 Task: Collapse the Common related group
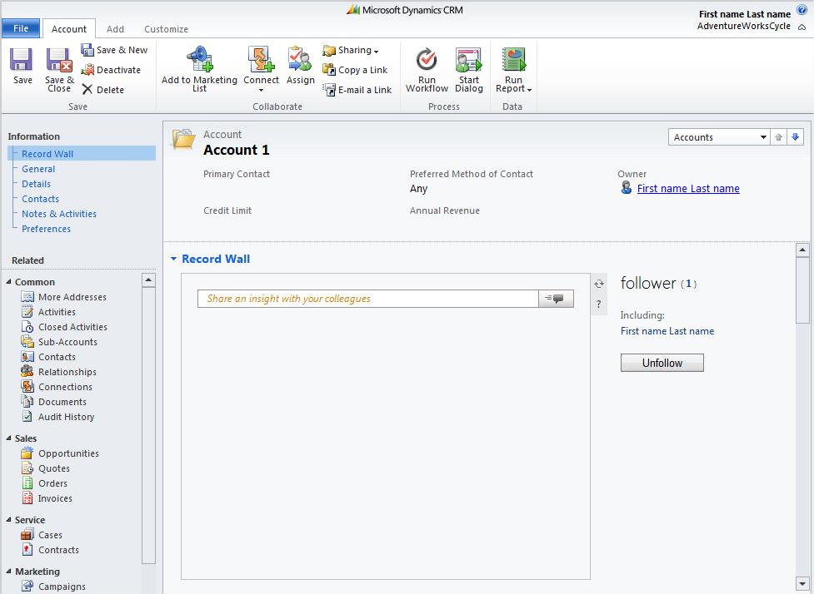(9, 283)
